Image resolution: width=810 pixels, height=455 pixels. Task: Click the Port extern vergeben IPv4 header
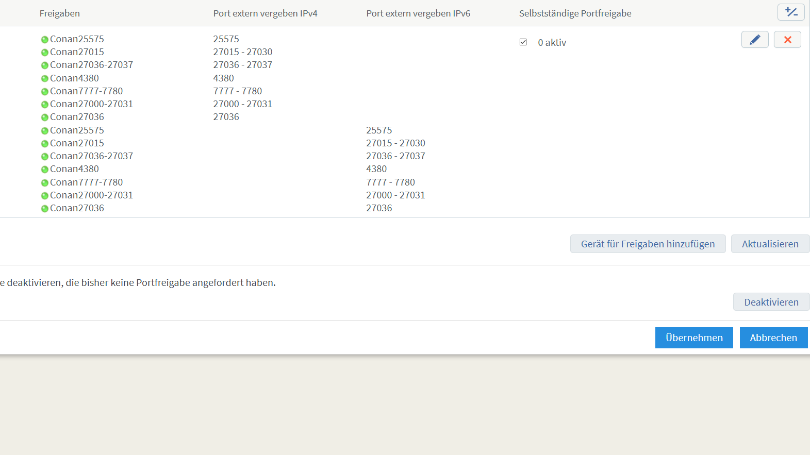pos(265,13)
